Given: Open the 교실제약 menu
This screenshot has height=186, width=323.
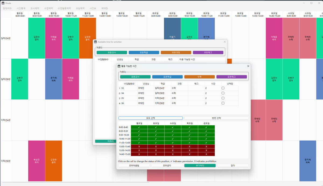Looking at the screenshot, I should tap(80, 8).
